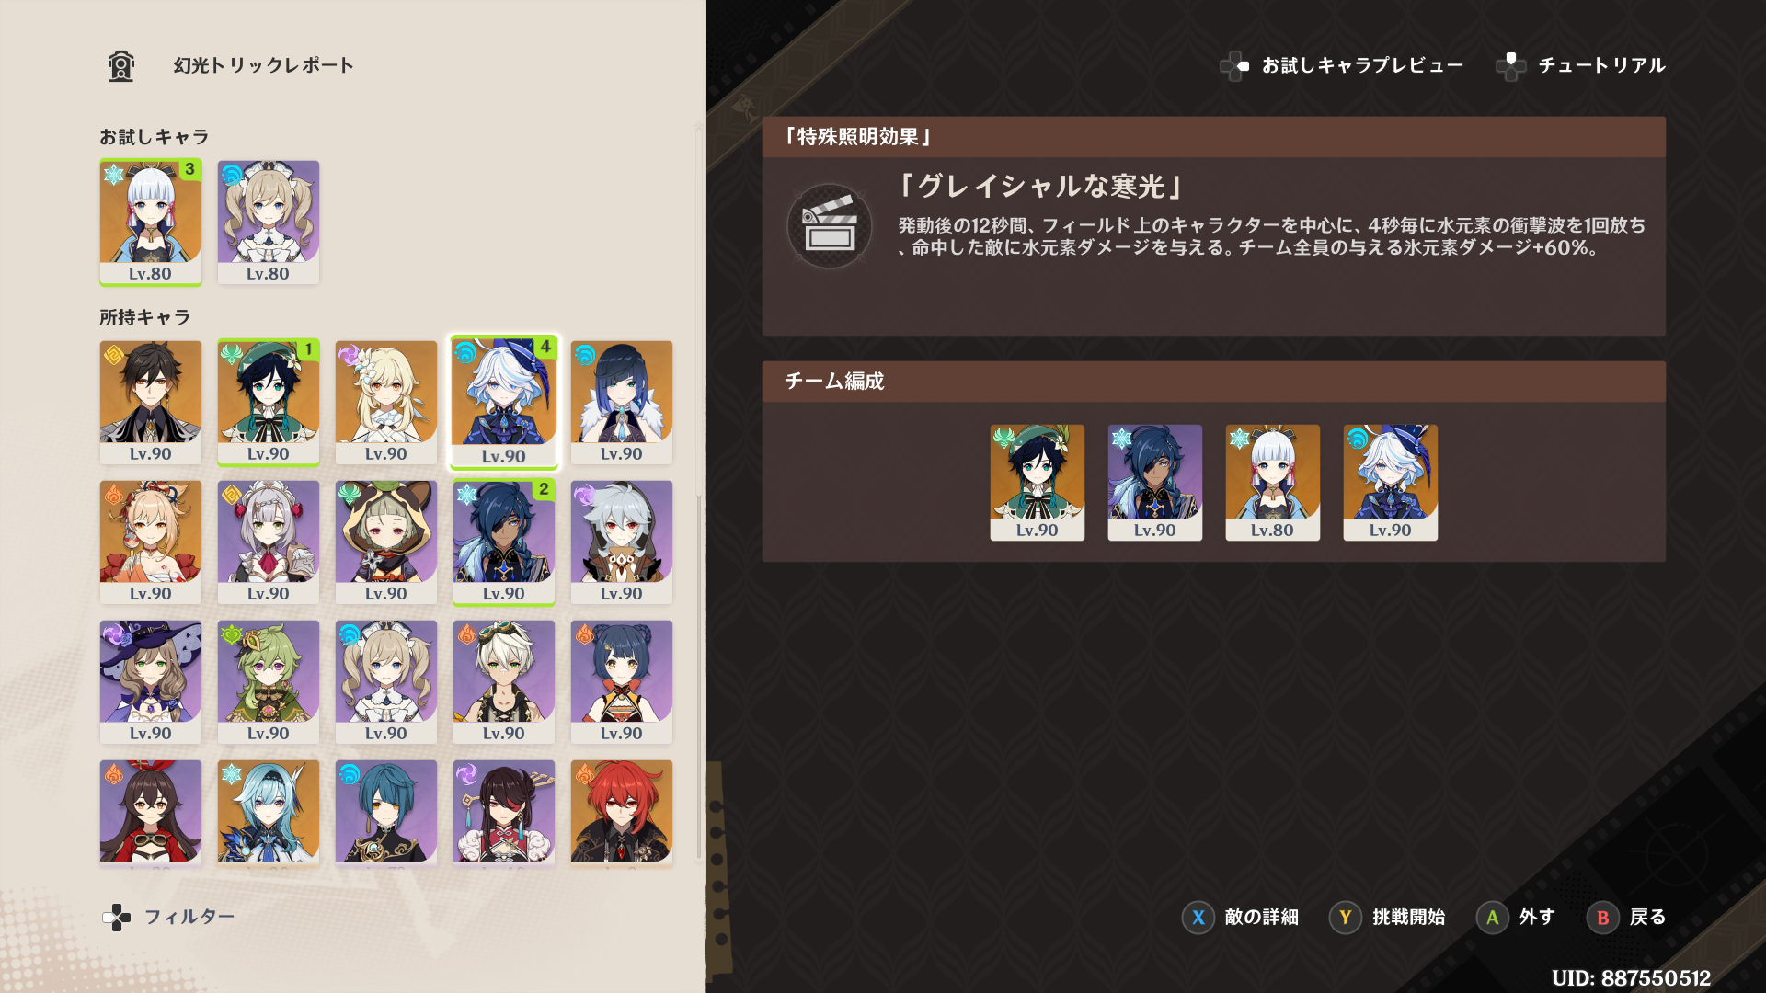
Task: Click the clapperboard special lighting effect icon
Action: [x=830, y=226]
